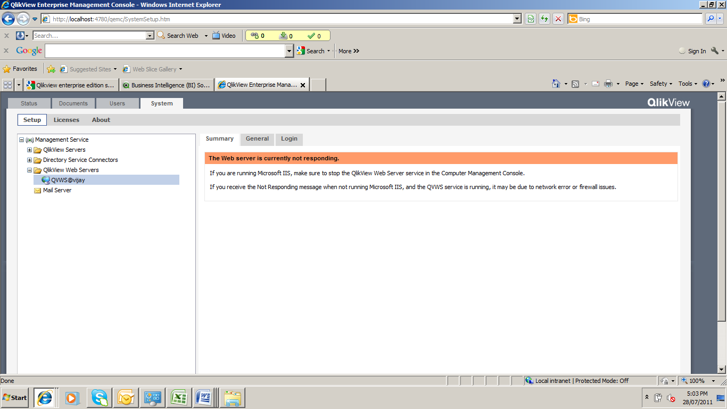Collapse the Management Service tree node

click(x=21, y=140)
